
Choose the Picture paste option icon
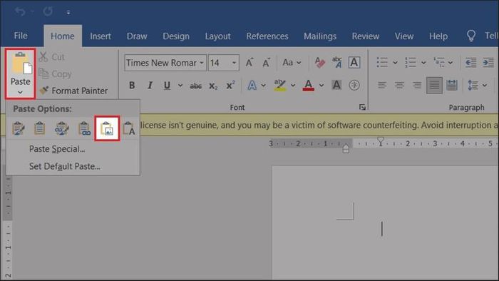tap(107, 128)
